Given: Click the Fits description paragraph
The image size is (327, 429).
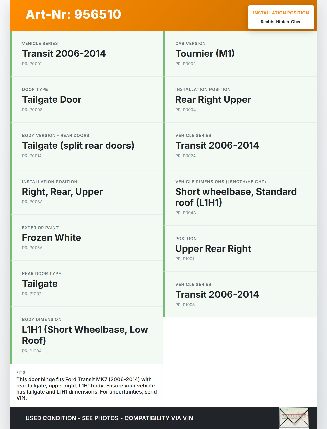Looking at the screenshot, I should [87, 388].
